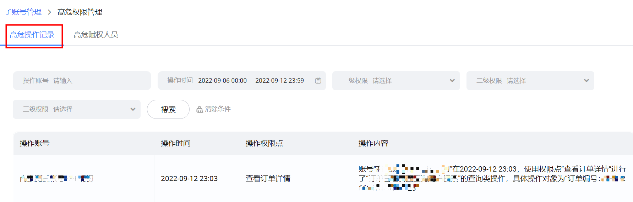Click the 操作权限点 column header
The height and width of the screenshot is (202, 633).
pyautogui.click(x=264, y=143)
